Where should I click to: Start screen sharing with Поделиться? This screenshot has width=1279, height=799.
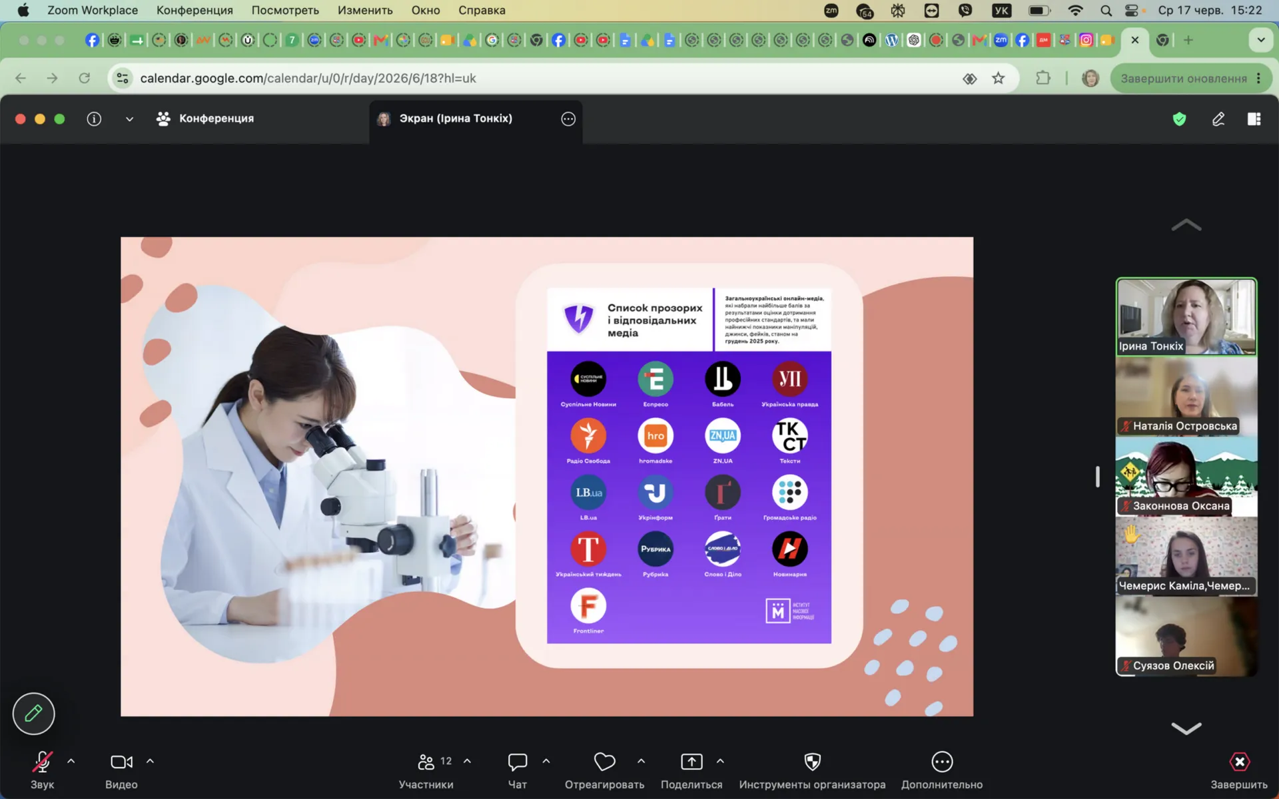coord(691,770)
